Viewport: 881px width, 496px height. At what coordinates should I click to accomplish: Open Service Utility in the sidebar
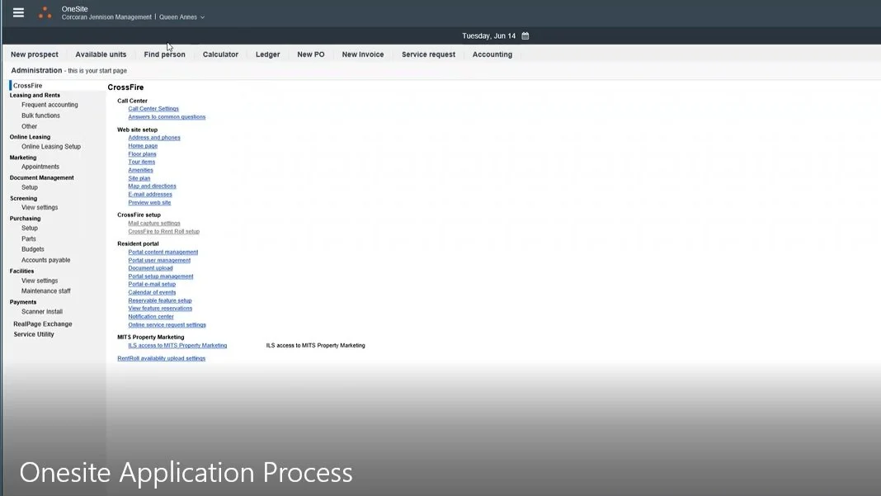[34, 334]
